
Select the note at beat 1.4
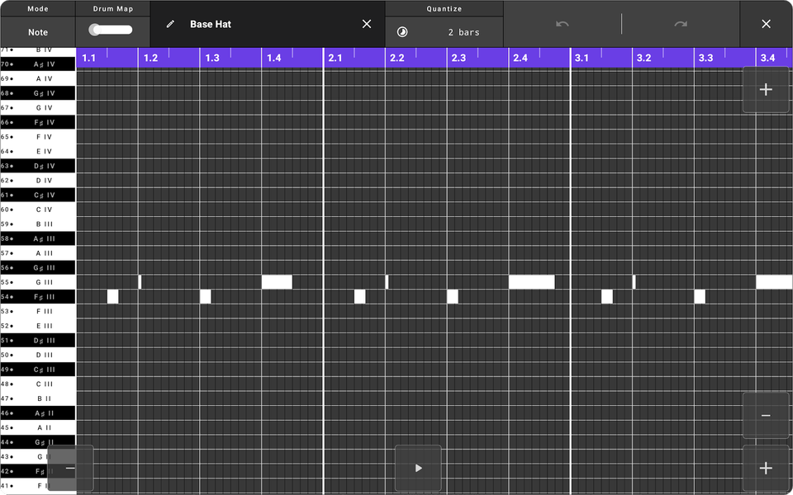click(278, 282)
